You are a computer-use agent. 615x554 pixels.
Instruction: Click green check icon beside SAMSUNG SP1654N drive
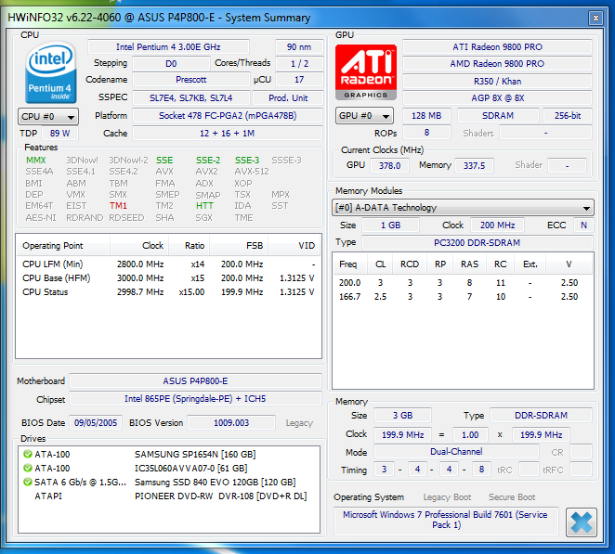[28, 454]
